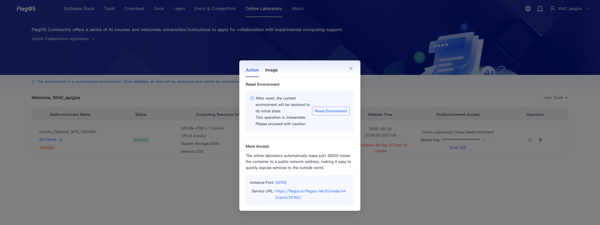
Task: Click the Reset Environment button
Action: pos(331,111)
